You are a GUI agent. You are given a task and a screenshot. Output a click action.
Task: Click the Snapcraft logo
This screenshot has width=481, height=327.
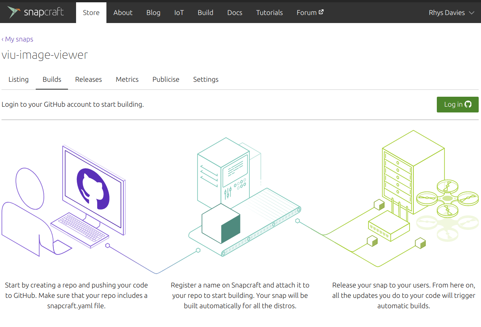(36, 13)
